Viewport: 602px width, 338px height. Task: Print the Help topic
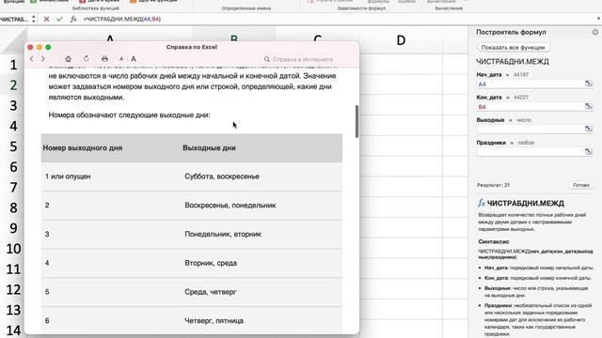pyautogui.click(x=104, y=58)
